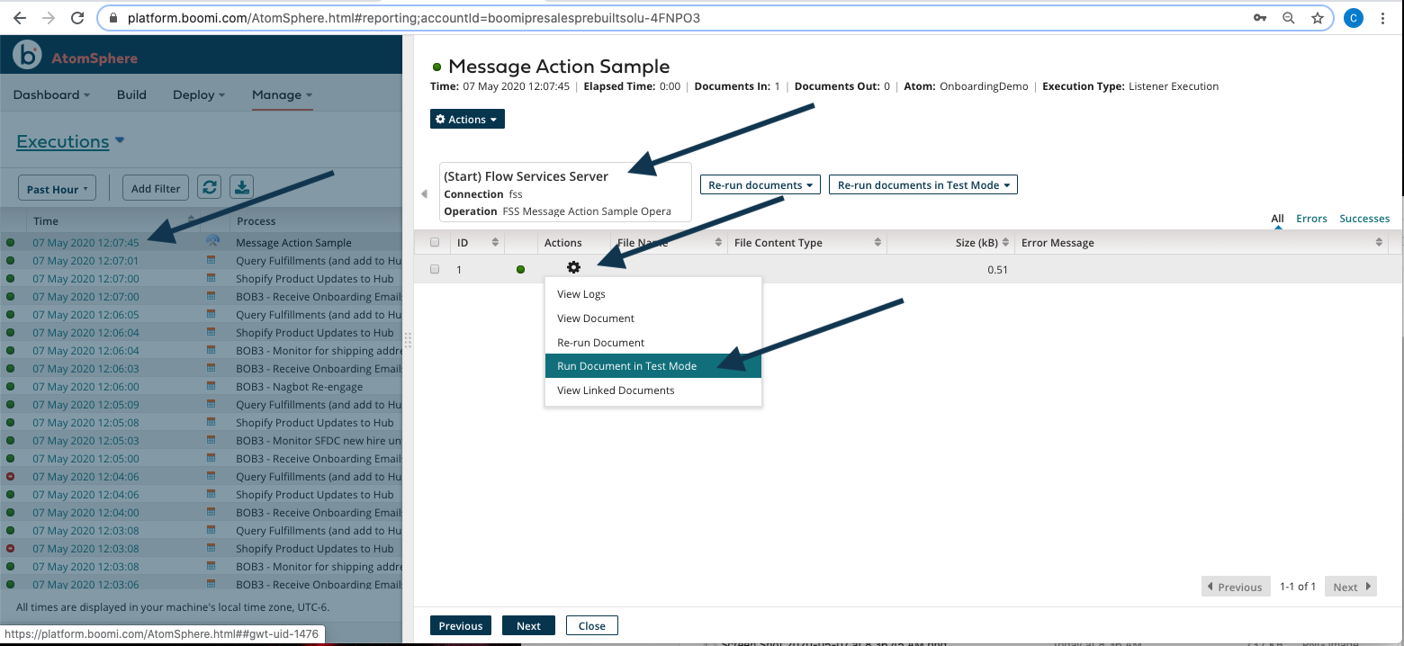
Task: Check the select-all documents checkbox
Action: pyautogui.click(x=435, y=242)
